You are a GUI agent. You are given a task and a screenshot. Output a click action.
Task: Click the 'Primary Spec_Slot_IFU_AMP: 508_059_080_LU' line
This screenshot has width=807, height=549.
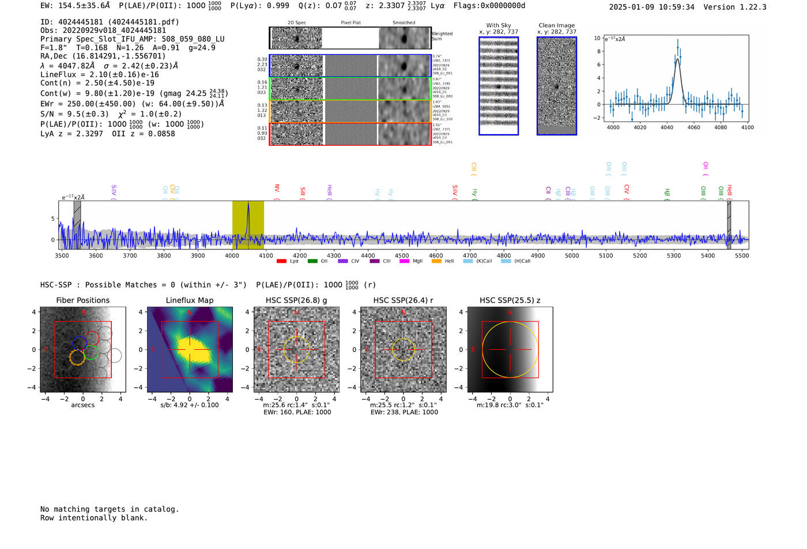click(133, 39)
